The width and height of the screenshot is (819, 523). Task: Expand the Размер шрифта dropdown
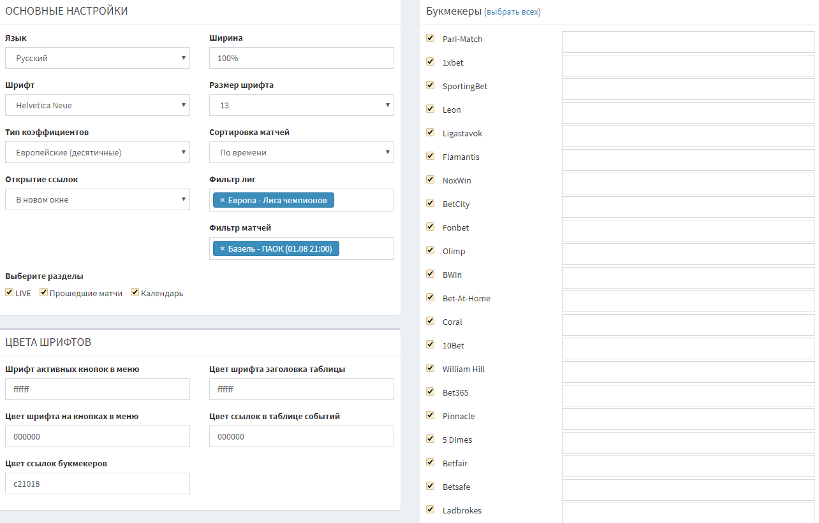tap(302, 105)
